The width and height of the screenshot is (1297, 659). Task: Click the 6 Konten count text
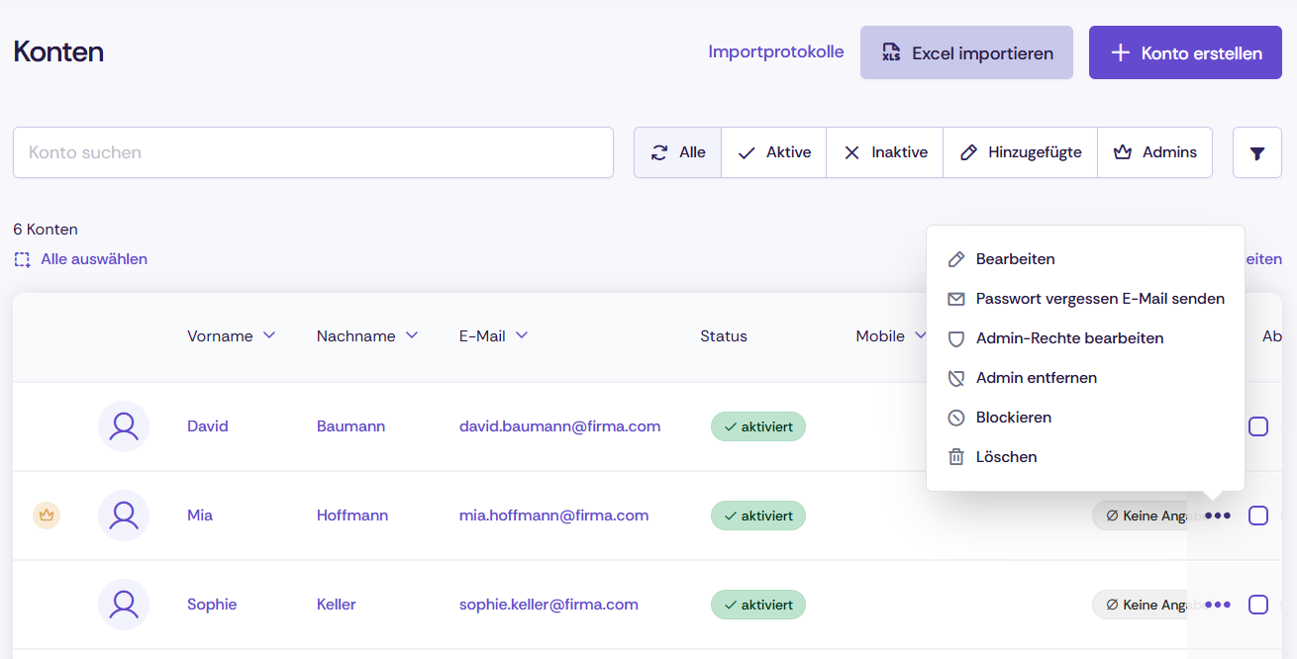click(46, 230)
